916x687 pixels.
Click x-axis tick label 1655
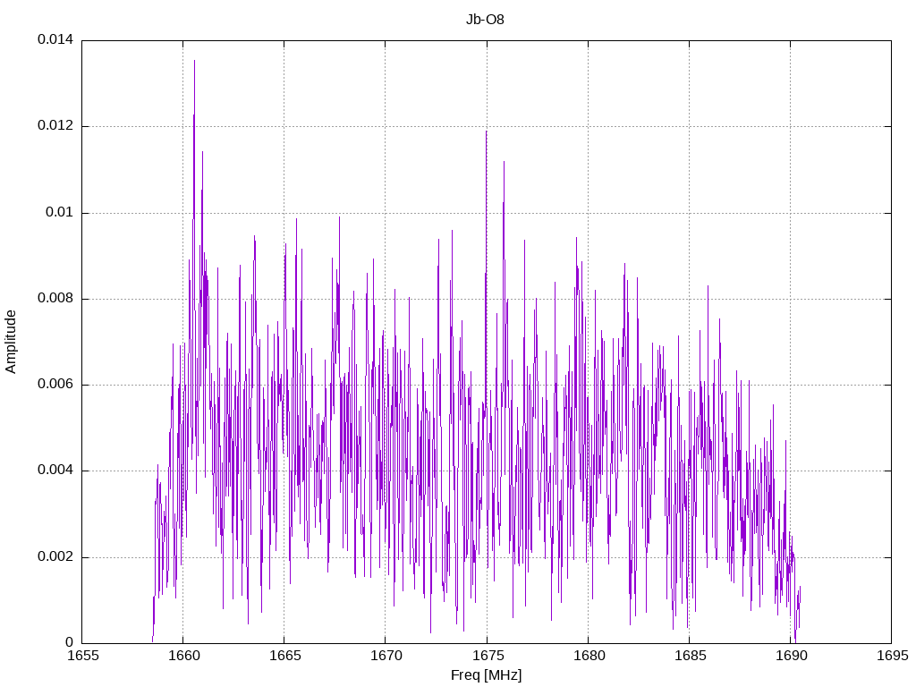tap(82, 656)
